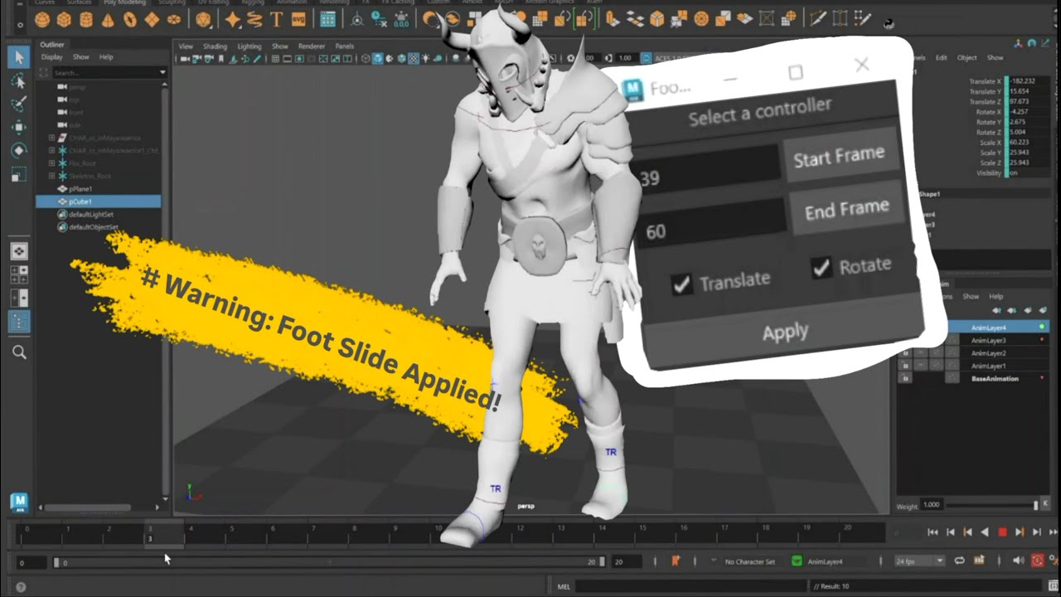Toggle the Outliner panel button in left sidebar
The height and width of the screenshot is (597, 1061).
[18, 322]
